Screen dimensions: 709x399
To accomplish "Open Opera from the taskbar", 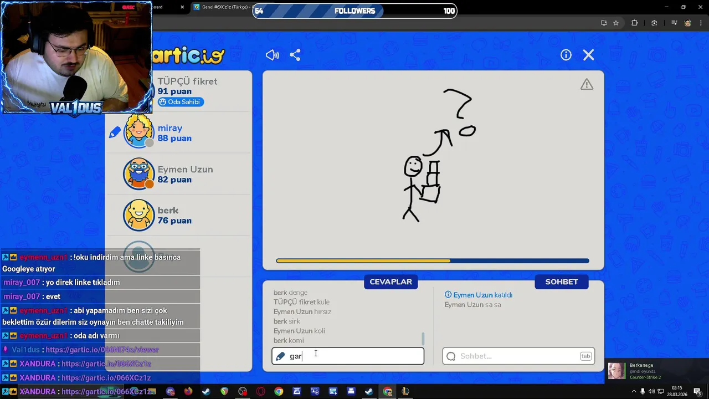I will pyautogui.click(x=260, y=391).
